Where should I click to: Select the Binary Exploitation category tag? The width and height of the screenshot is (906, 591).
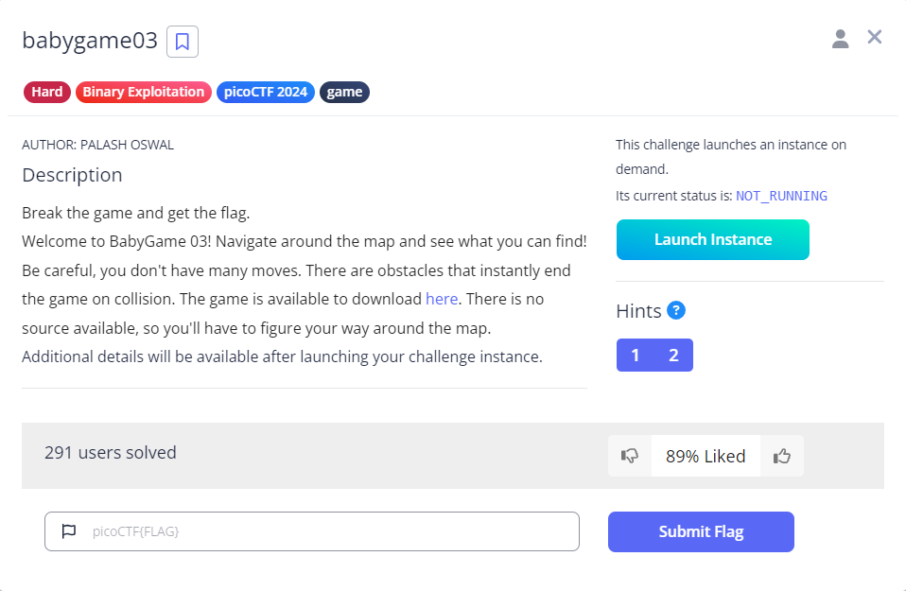(144, 92)
